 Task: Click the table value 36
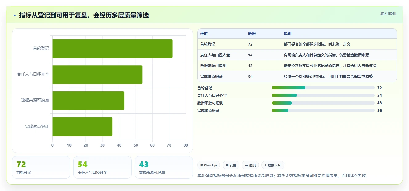coord(250,77)
